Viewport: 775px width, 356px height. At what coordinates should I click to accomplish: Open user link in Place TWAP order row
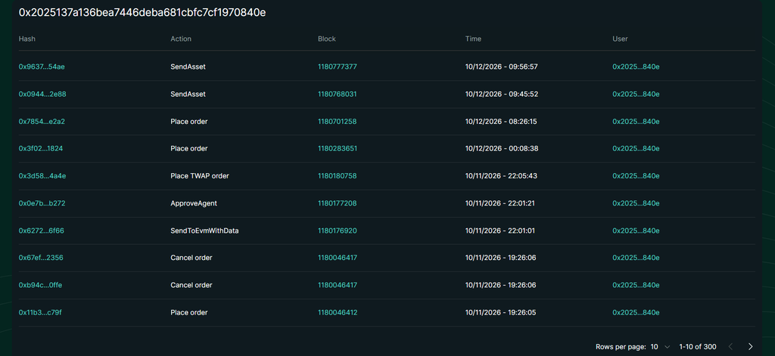click(x=636, y=176)
